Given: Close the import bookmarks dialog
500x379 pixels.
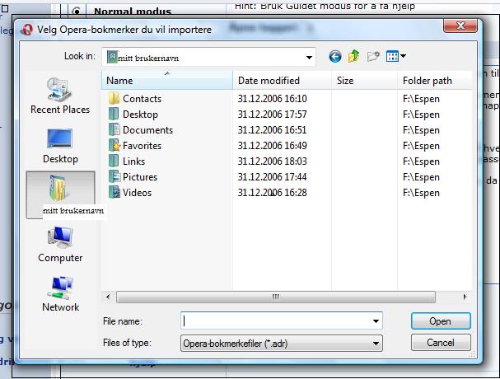Looking at the screenshot, I should pos(460,26).
